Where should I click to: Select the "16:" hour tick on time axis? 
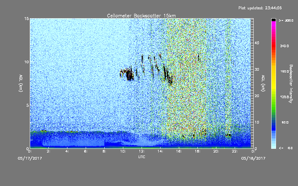179,151
